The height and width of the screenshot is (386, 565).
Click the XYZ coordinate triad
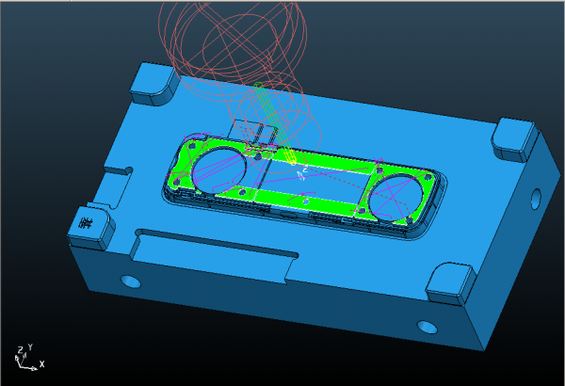pos(29,358)
